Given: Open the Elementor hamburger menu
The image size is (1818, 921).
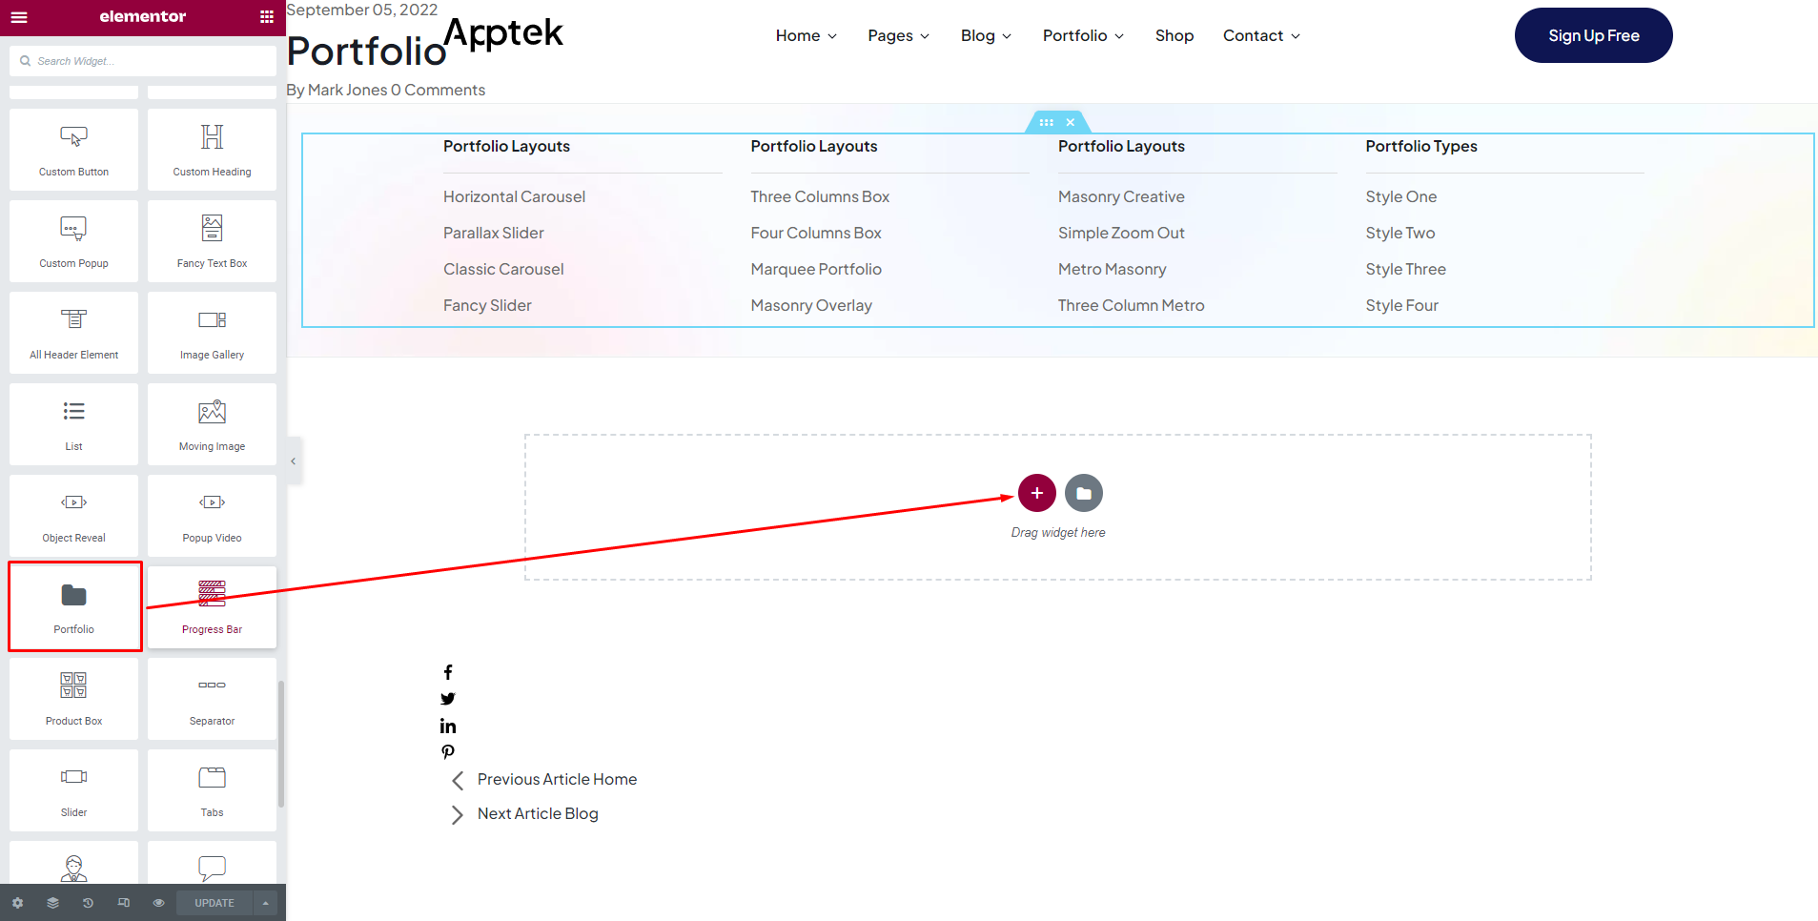Looking at the screenshot, I should (x=19, y=17).
